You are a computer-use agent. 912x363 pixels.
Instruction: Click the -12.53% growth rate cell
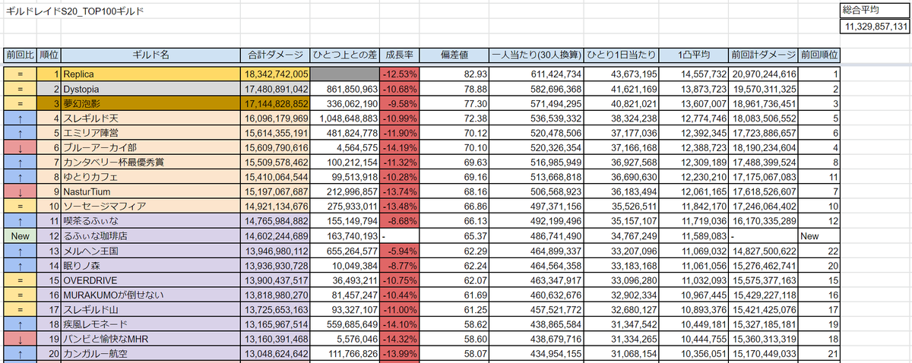pyautogui.click(x=400, y=74)
